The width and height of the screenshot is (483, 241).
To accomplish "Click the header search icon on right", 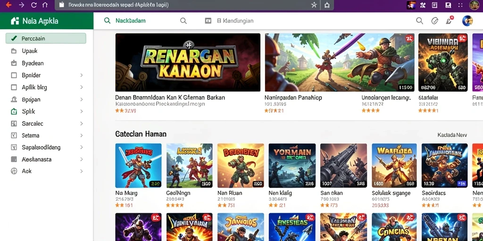I will coord(419,21).
